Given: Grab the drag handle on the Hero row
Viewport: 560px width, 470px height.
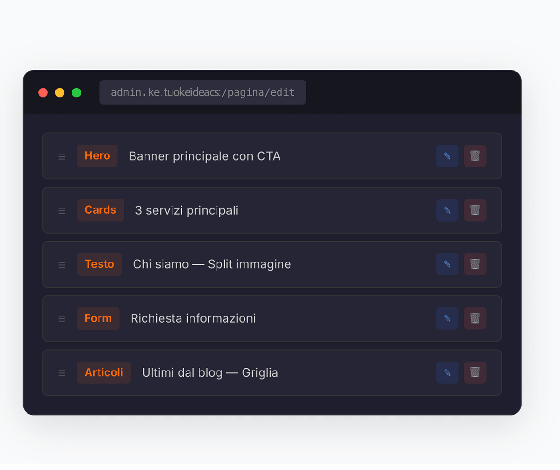Looking at the screenshot, I should [x=62, y=156].
